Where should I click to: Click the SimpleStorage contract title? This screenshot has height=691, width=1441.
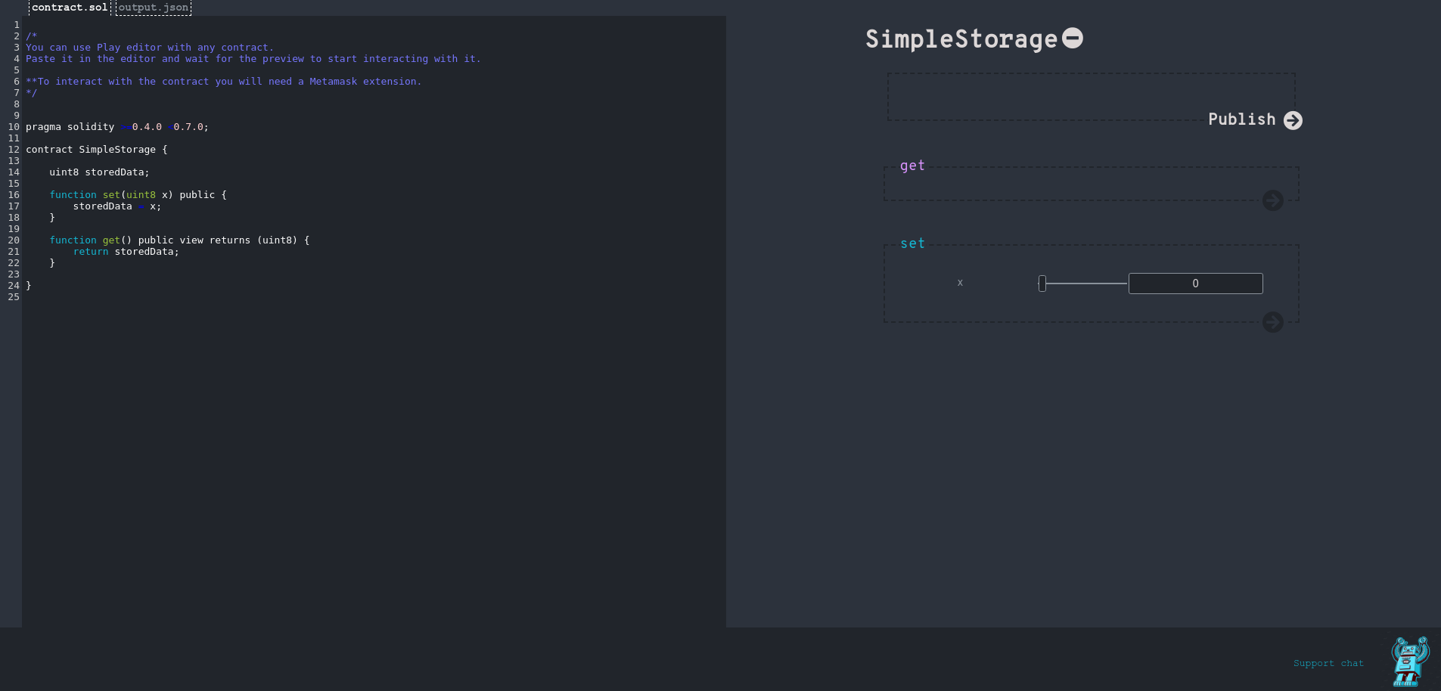coord(961,39)
